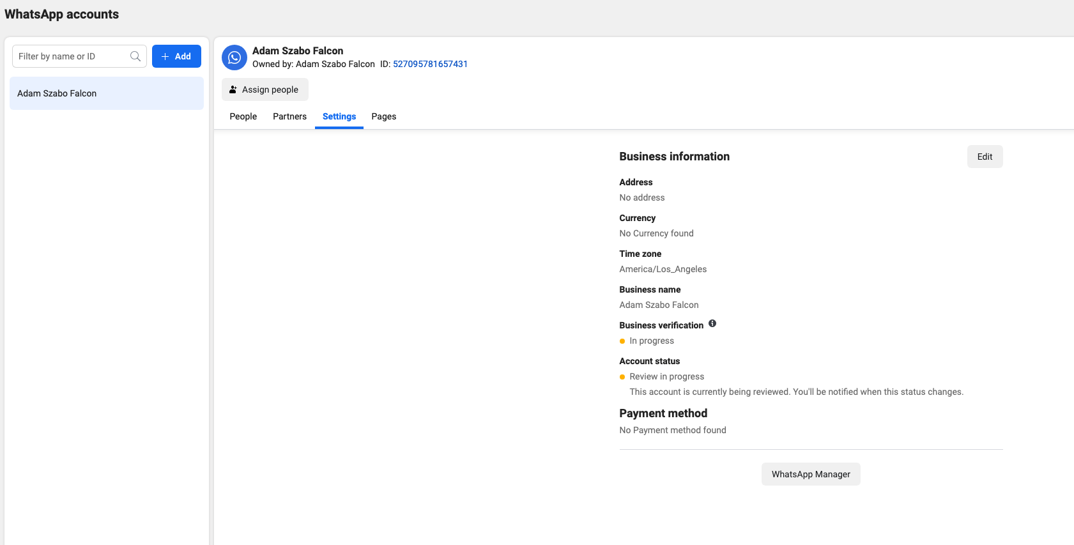Open WhatsApp Manager

click(811, 474)
